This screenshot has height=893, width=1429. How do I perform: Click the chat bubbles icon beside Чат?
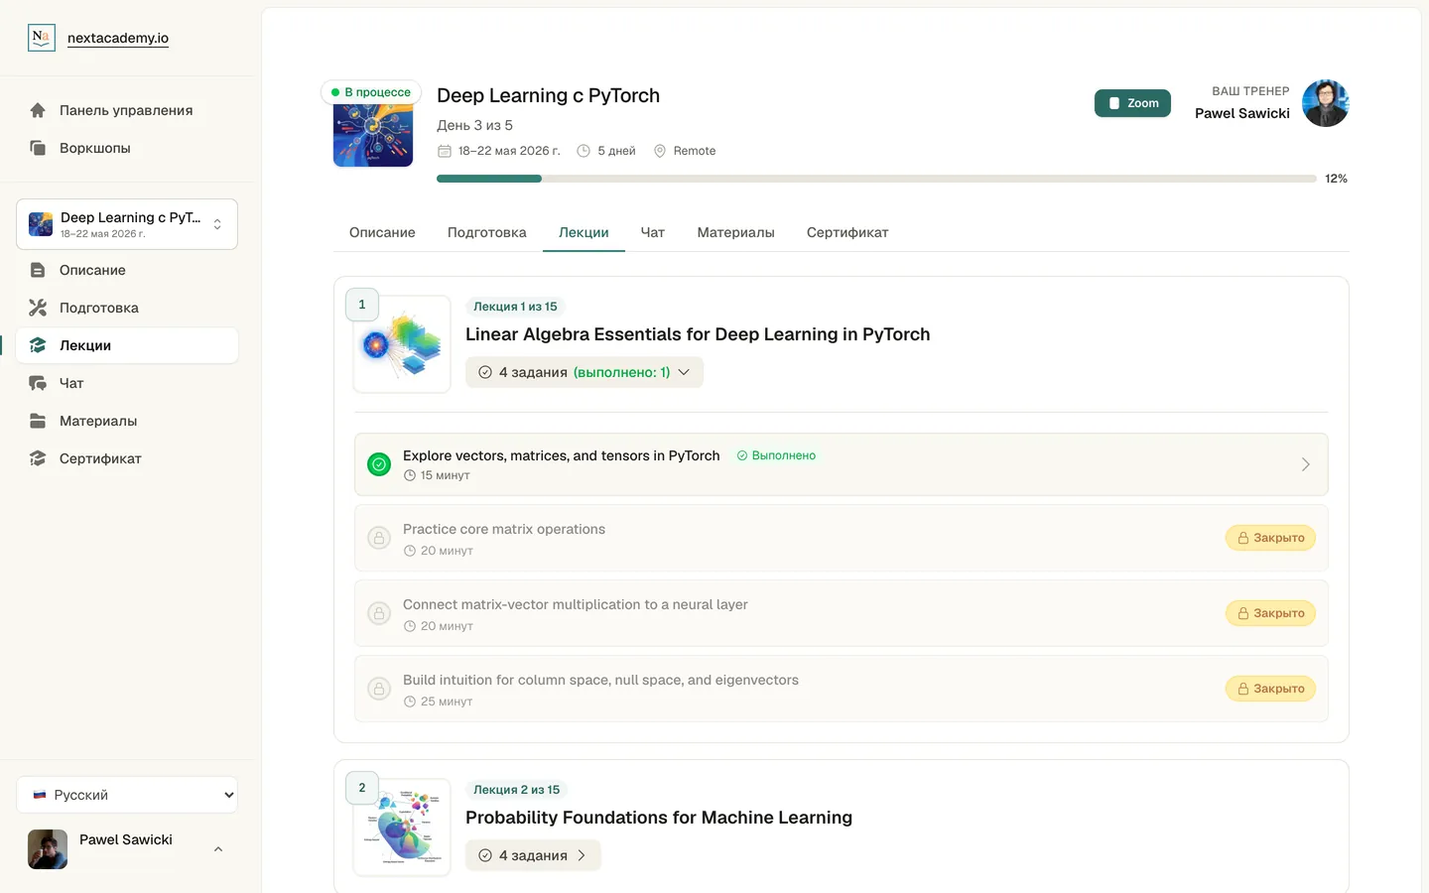tap(38, 383)
